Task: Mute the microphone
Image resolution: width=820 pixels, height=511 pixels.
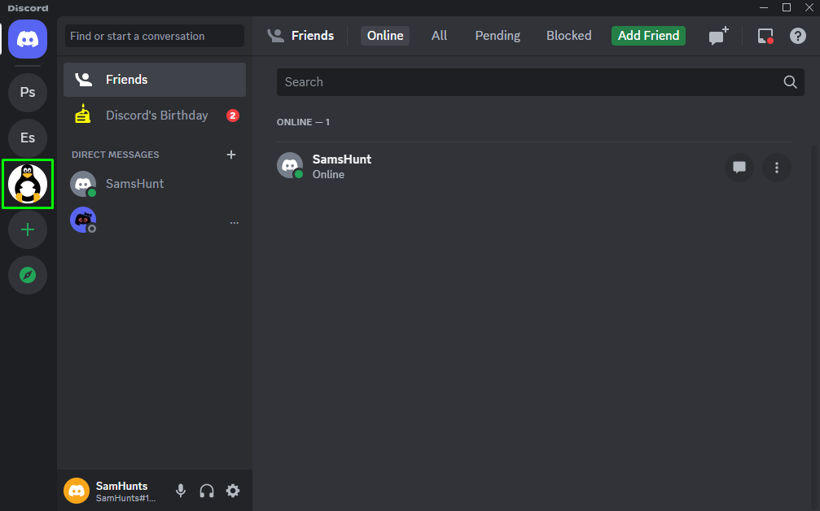Action: 181,491
